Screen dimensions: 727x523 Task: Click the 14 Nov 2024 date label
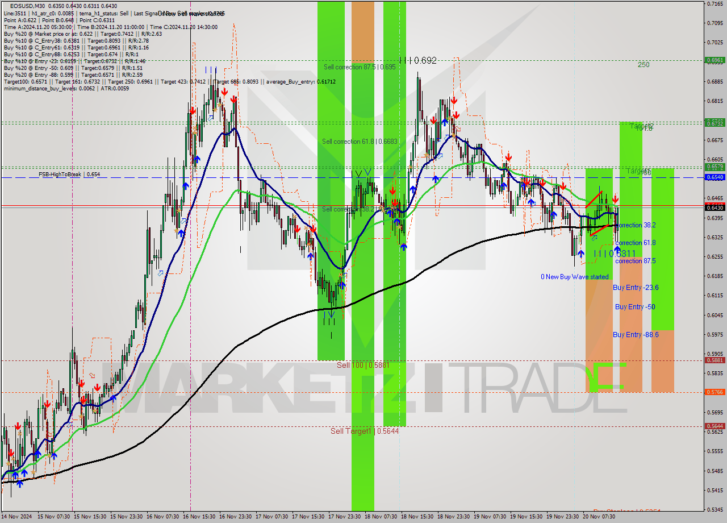[16, 517]
